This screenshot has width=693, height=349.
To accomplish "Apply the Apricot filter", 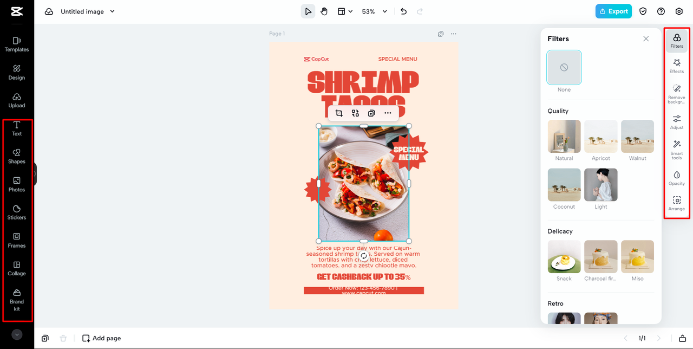I will [601, 137].
